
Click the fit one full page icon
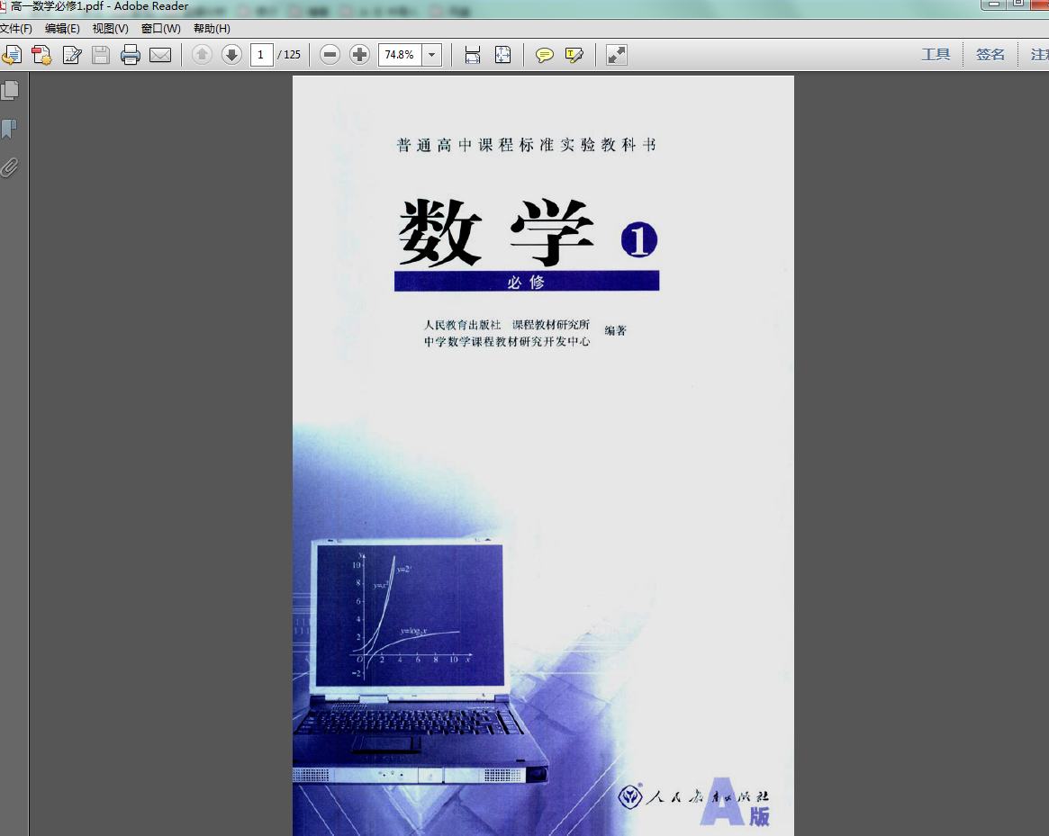tap(503, 55)
